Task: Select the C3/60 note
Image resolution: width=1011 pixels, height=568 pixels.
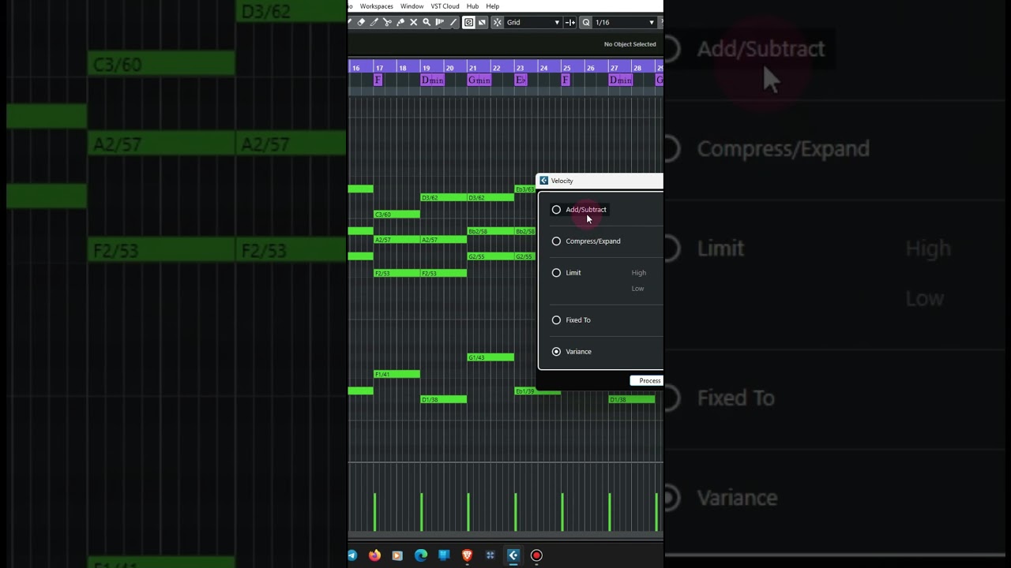Action: pos(397,215)
